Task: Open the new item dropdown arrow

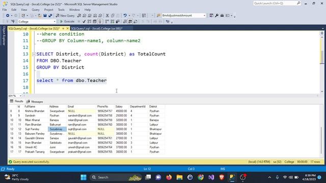Action: tap(27, 16)
